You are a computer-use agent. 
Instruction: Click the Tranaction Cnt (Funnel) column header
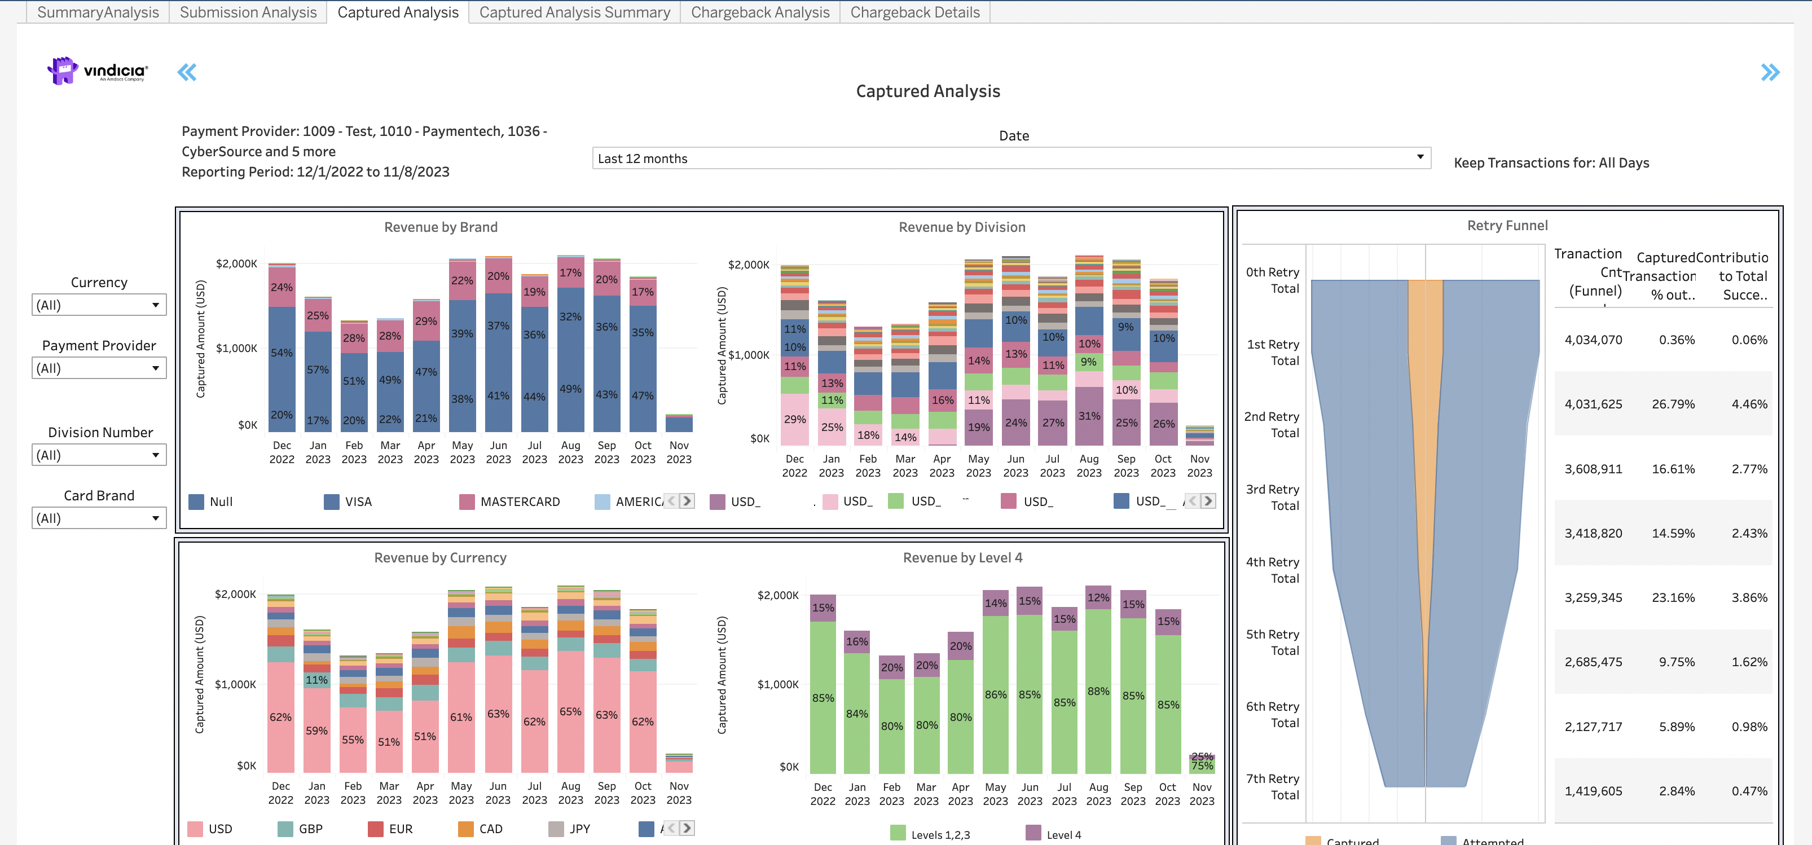(x=1587, y=272)
